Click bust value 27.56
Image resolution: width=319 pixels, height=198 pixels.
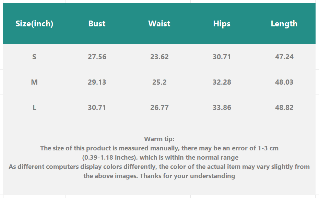[97, 57]
